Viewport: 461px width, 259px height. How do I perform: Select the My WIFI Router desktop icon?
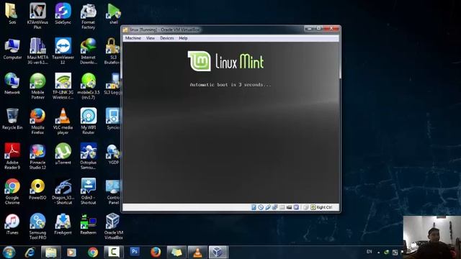(89, 121)
